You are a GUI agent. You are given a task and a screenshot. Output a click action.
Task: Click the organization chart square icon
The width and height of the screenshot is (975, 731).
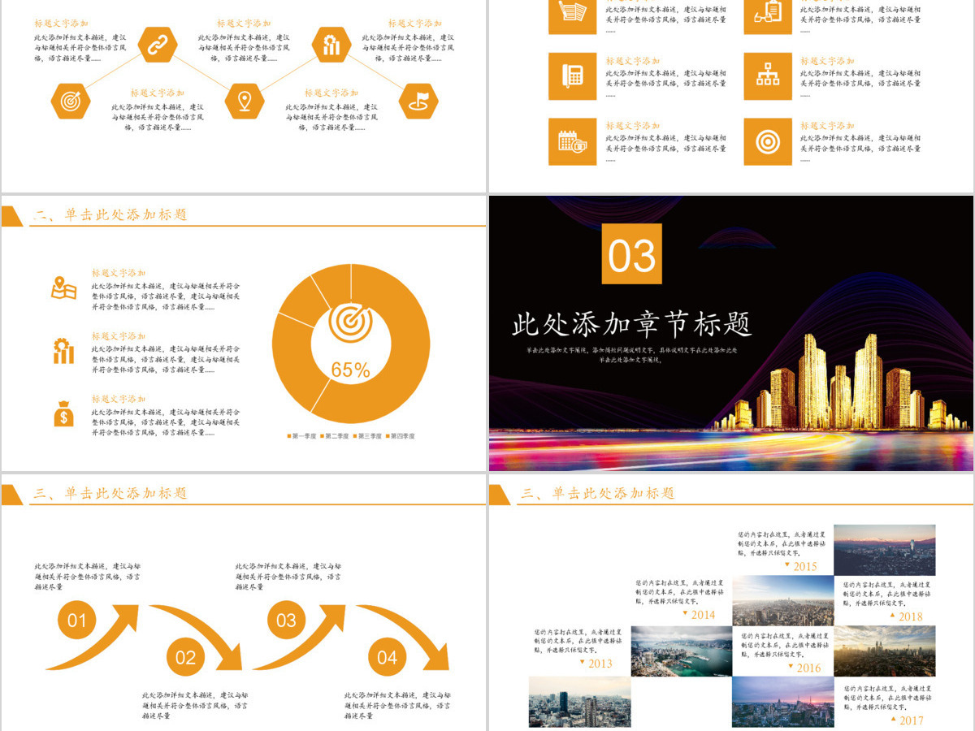[768, 76]
